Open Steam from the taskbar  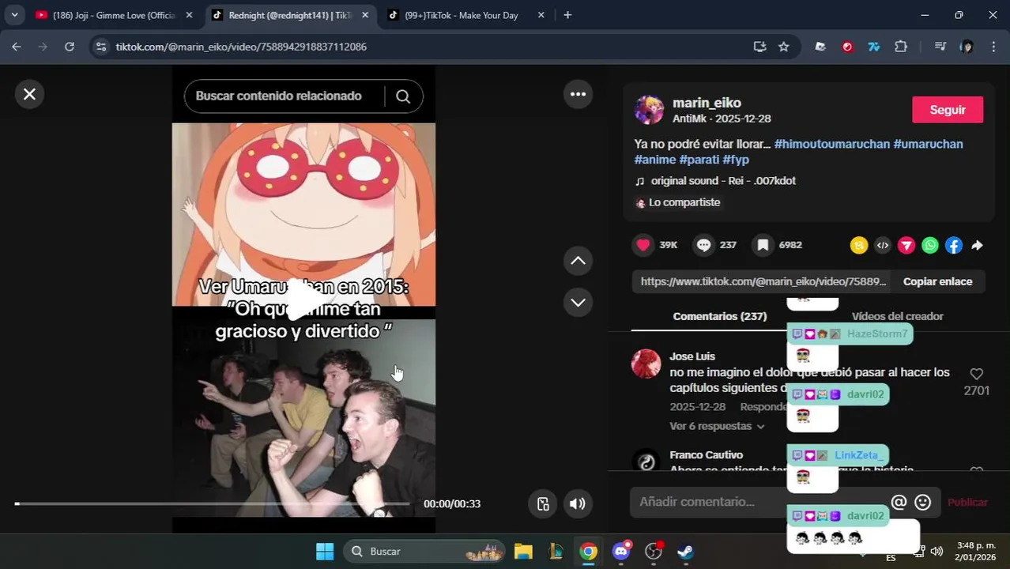[686, 552]
